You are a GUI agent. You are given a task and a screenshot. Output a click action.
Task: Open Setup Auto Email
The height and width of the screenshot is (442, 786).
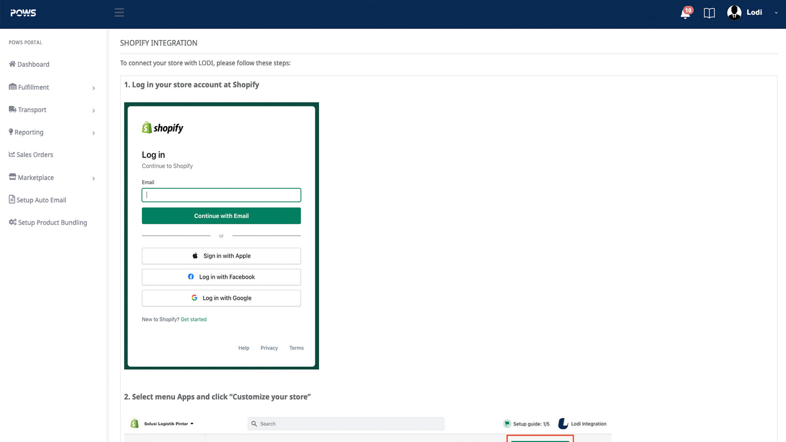[x=41, y=200]
